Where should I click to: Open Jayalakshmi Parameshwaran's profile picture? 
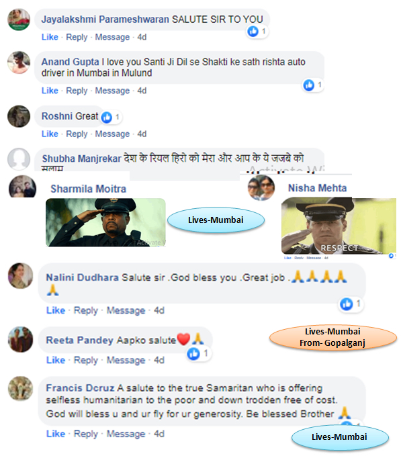(19, 19)
